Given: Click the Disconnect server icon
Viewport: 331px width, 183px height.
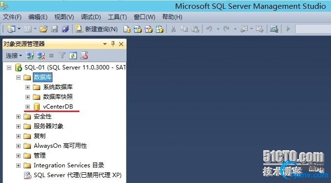Looking at the screenshot, I should click(41, 56).
